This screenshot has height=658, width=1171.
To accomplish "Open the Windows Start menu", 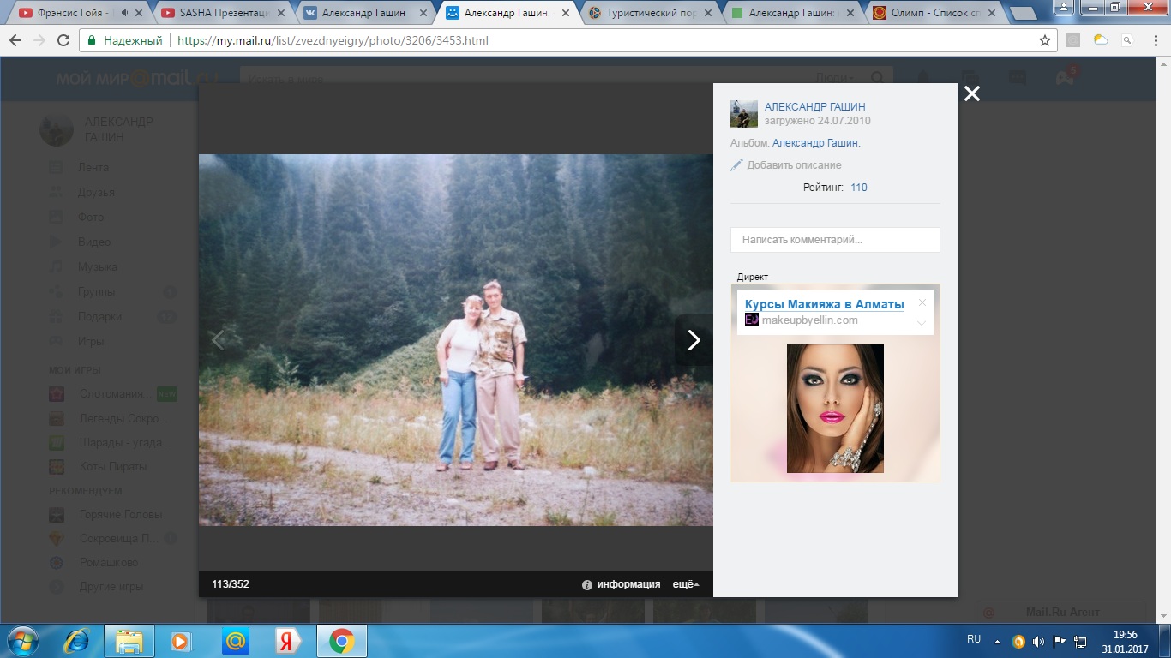I will (x=21, y=640).
